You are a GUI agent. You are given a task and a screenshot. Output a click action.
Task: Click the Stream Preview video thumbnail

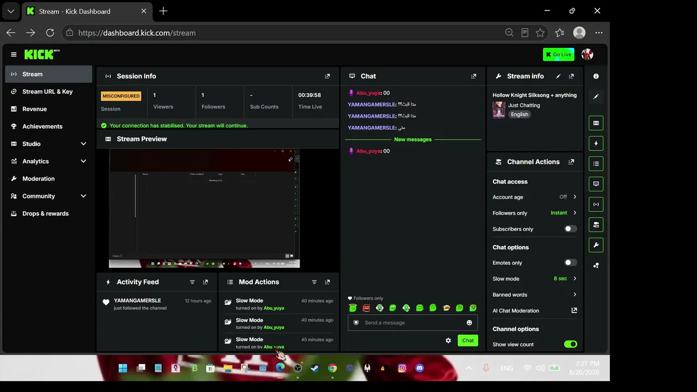[204, 209]
